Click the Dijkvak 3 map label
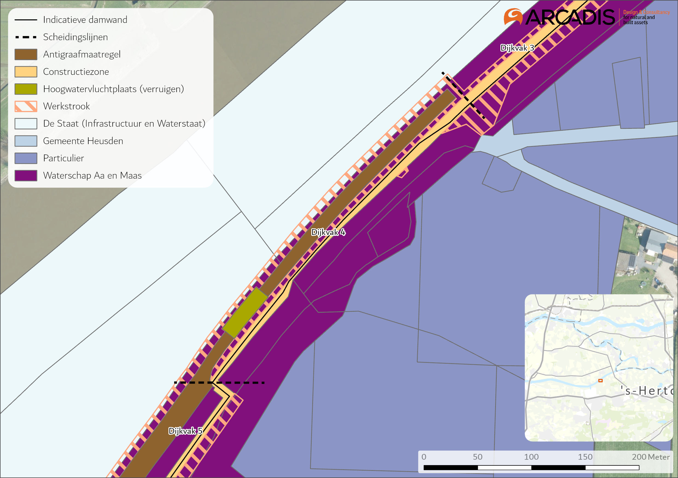 [517, 48]
